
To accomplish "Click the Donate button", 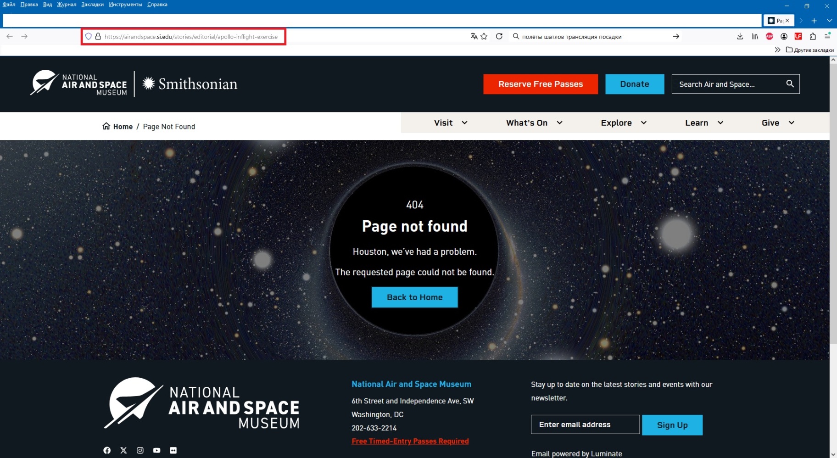I will click(x=635, y=84).
